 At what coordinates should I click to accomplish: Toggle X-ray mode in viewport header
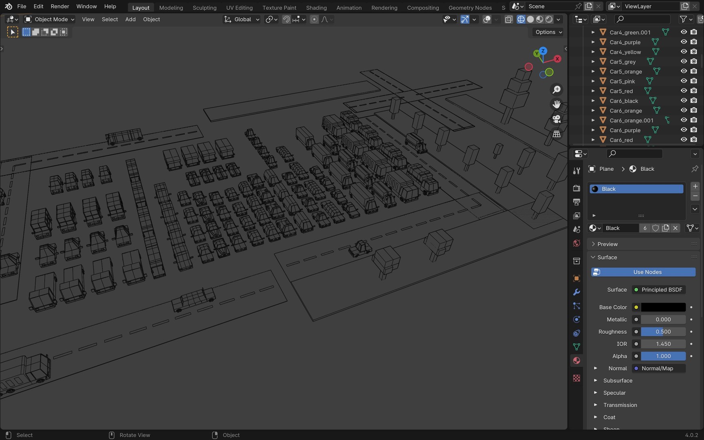tap(509, 19)
